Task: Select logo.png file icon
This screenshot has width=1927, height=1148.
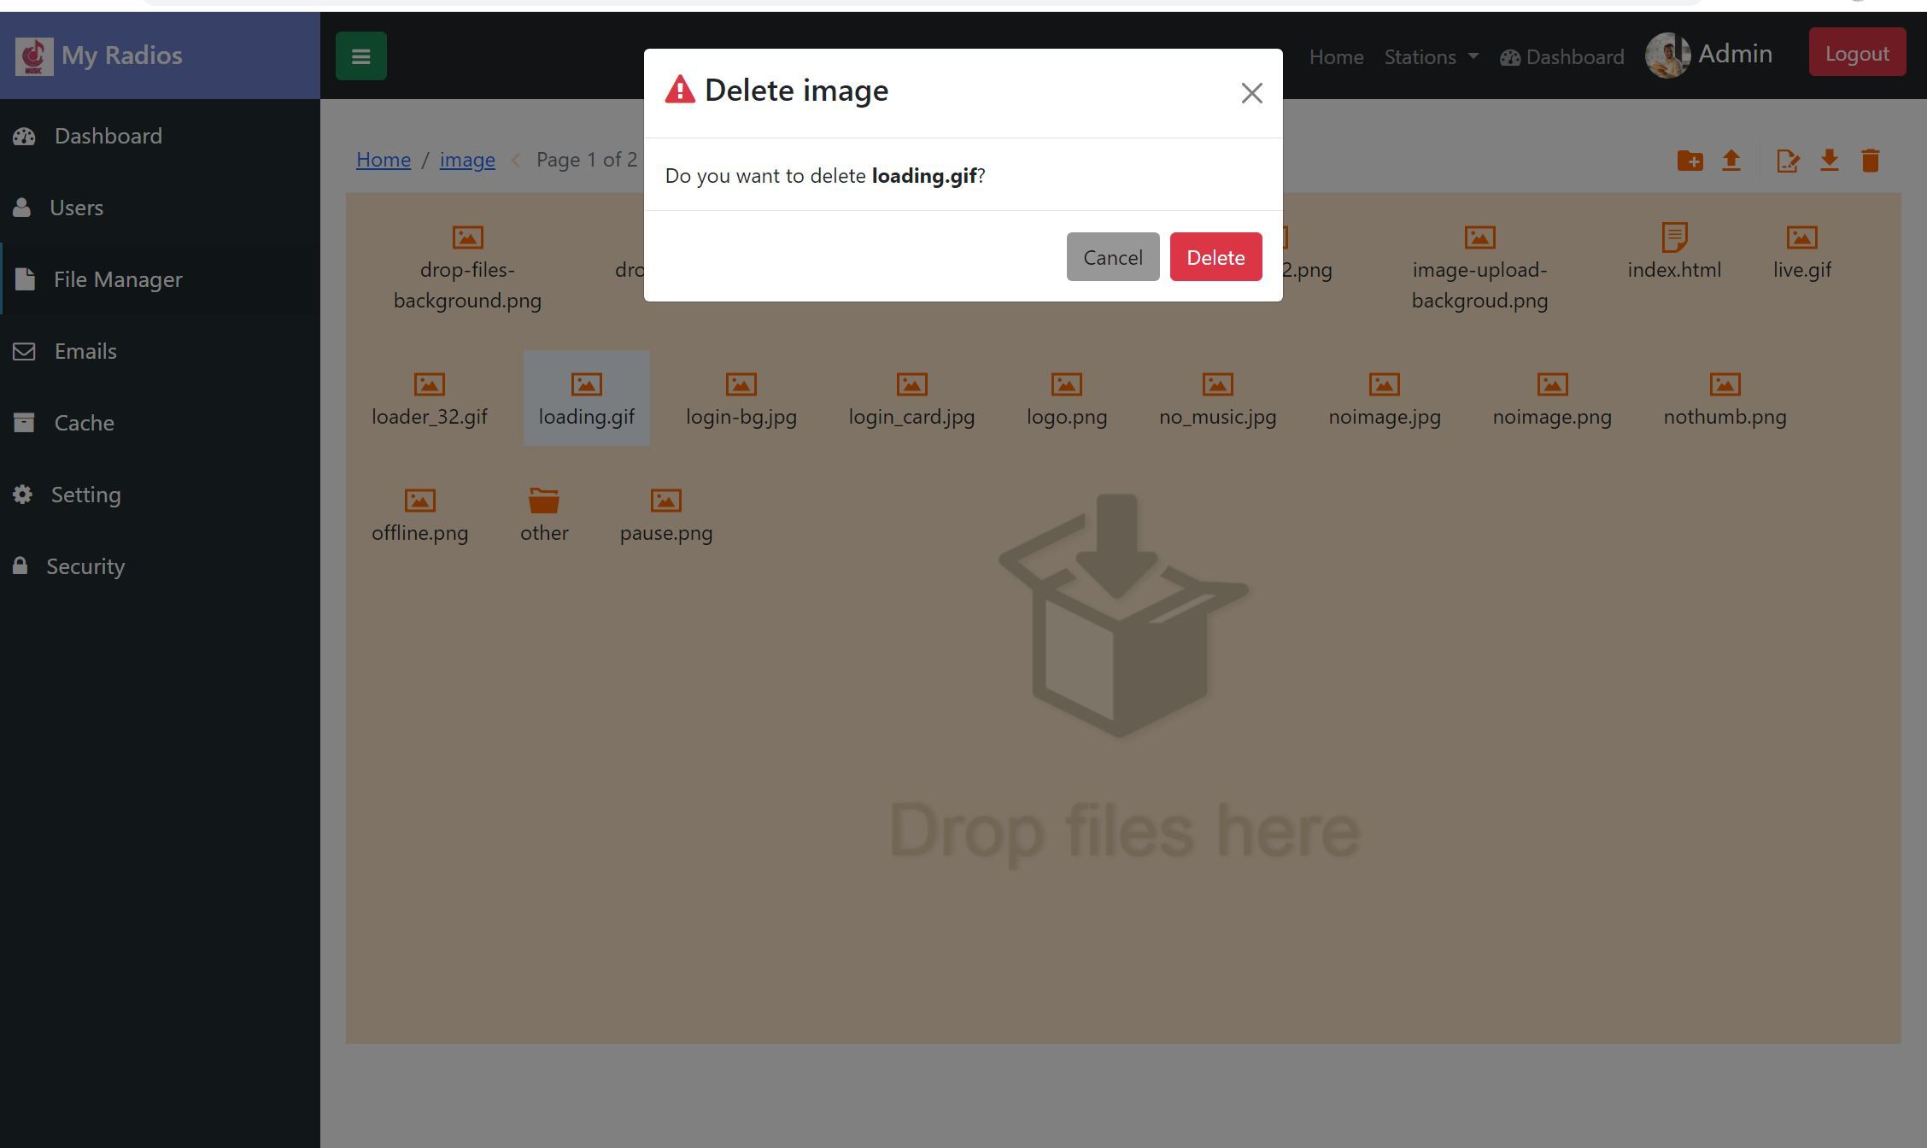Action: [1066, 384]
